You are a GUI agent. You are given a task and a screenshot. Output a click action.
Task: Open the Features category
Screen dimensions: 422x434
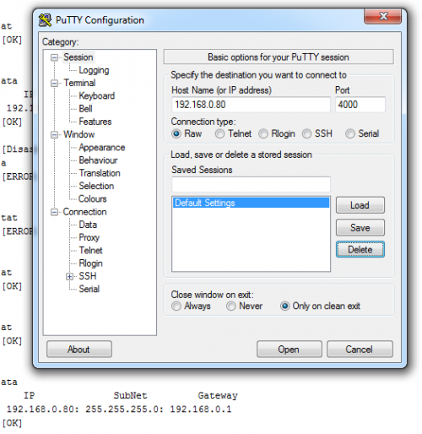[x=95, y=122]
